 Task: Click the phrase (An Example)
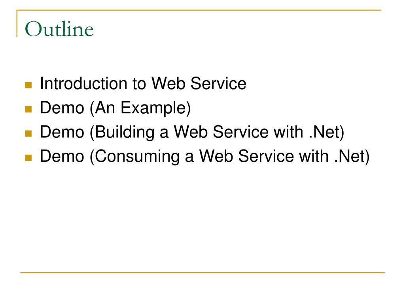[140, 108]
